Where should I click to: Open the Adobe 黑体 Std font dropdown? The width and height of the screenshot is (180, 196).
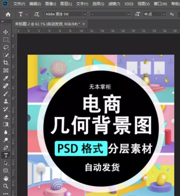coord(85,14)
